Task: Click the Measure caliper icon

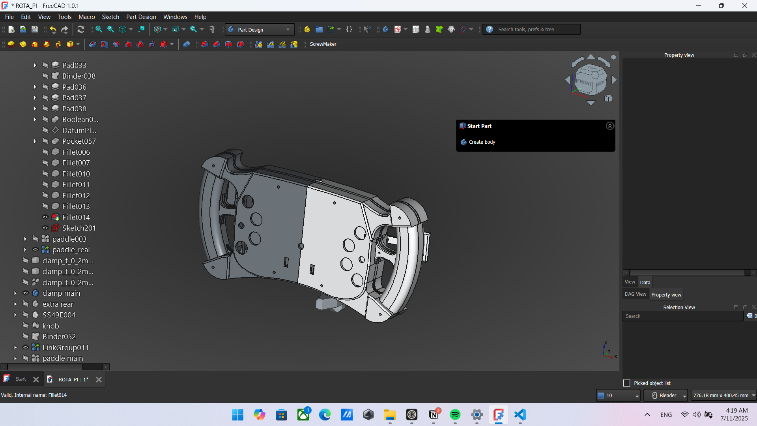Action: pos(212,29)
